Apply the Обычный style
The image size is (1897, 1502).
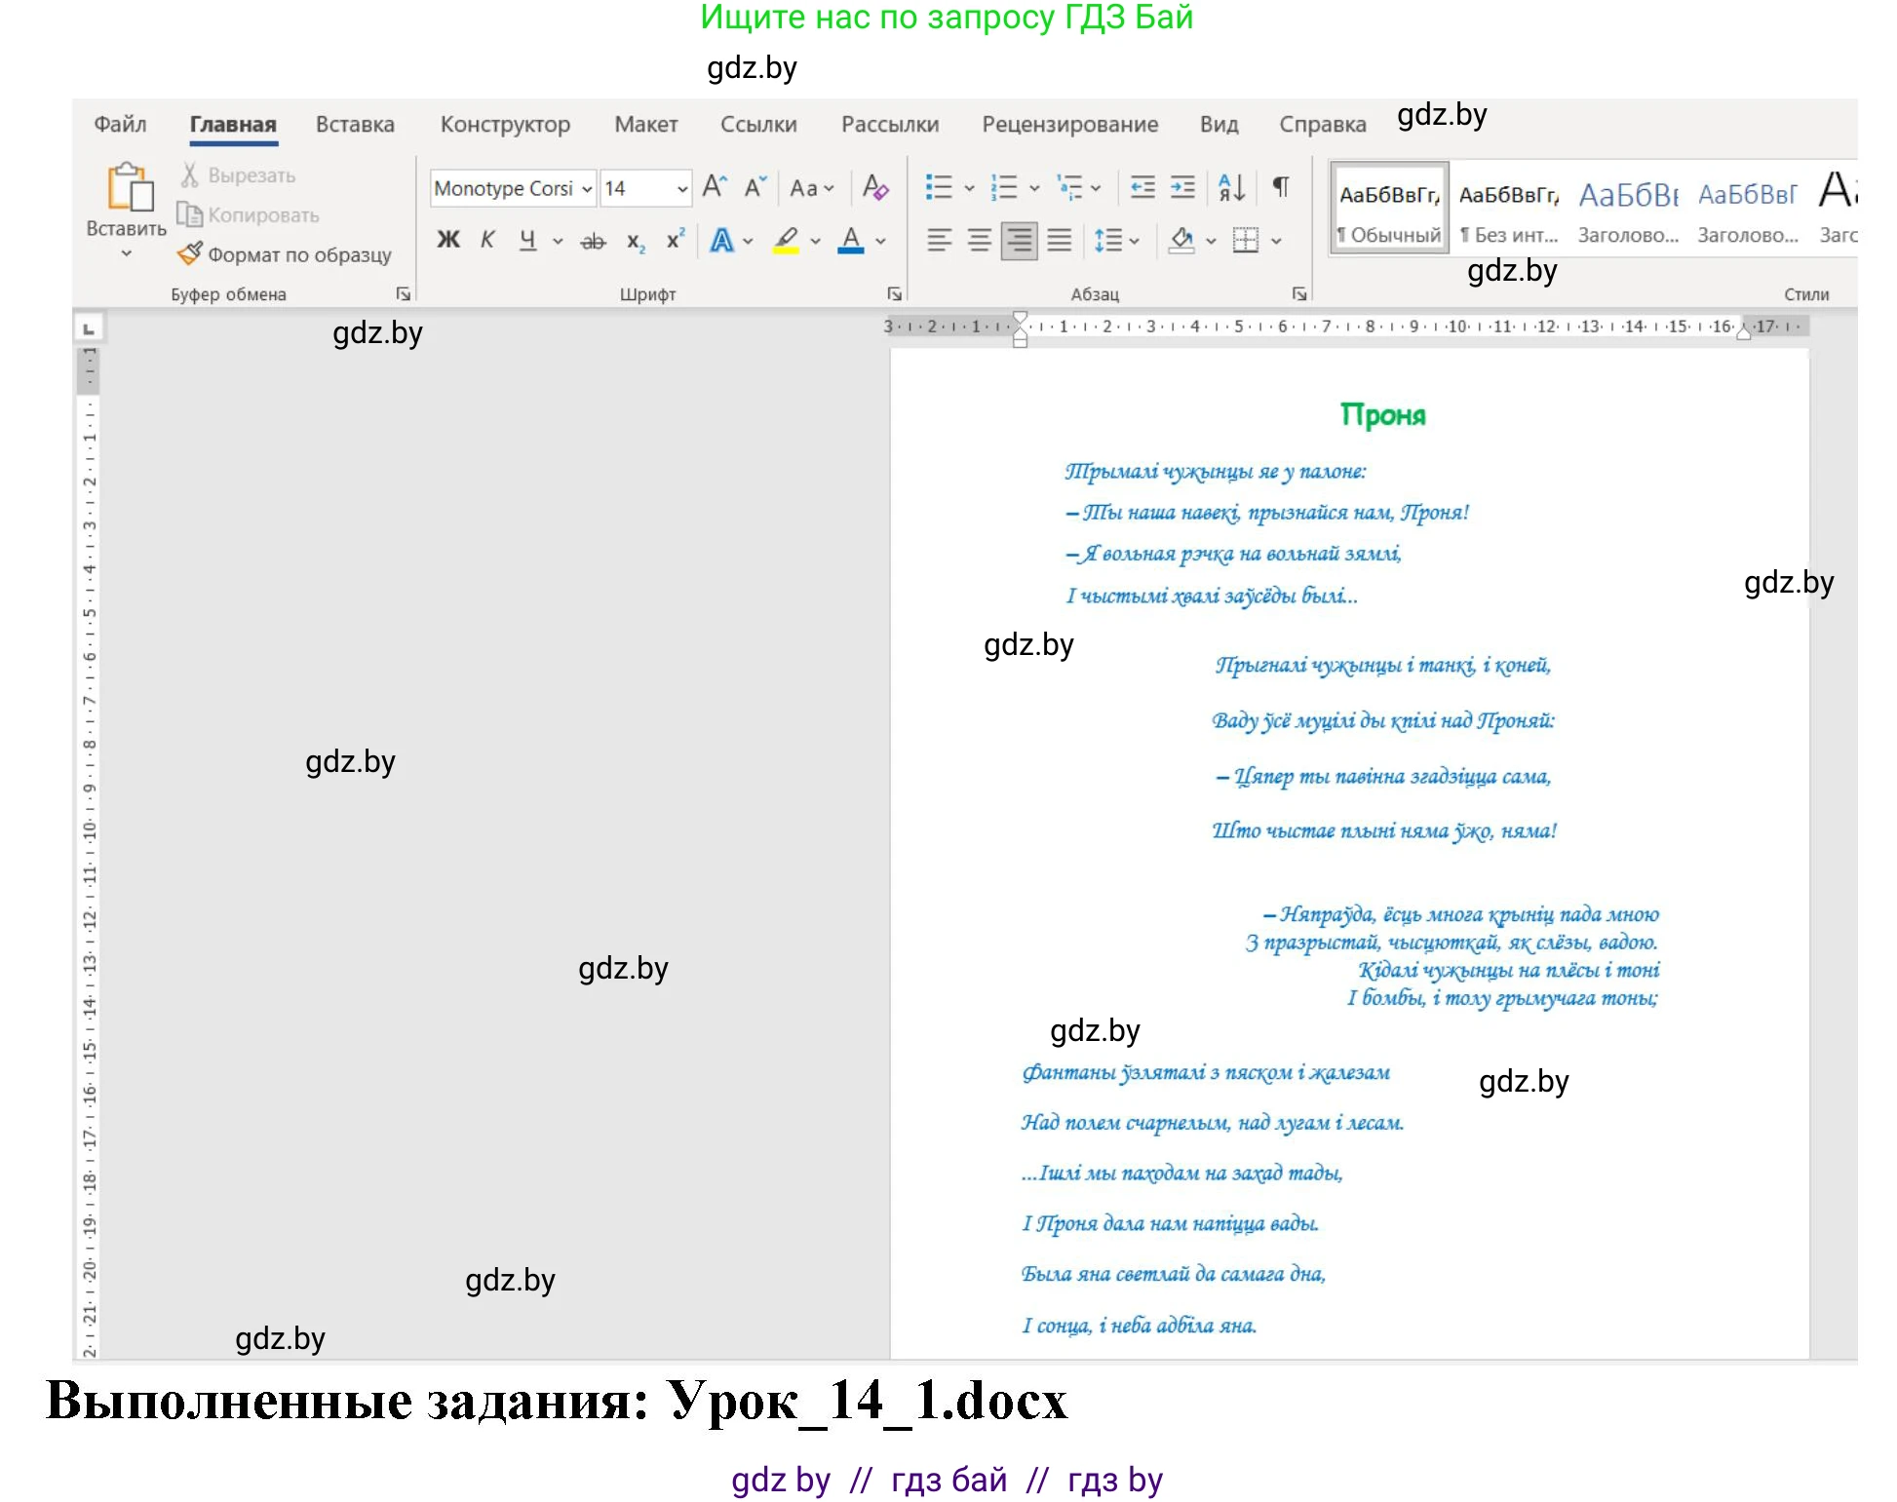click(x=1389, y=209)
